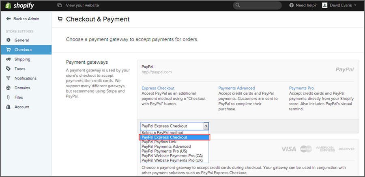Click the search field in the header
Viewport: 365px width, 177px height.
258,5
